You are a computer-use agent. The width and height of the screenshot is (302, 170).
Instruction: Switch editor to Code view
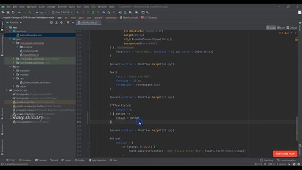click(271, 28)
